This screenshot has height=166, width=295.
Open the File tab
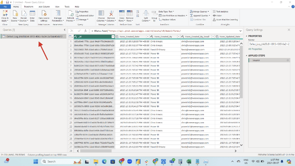(5, 6)
